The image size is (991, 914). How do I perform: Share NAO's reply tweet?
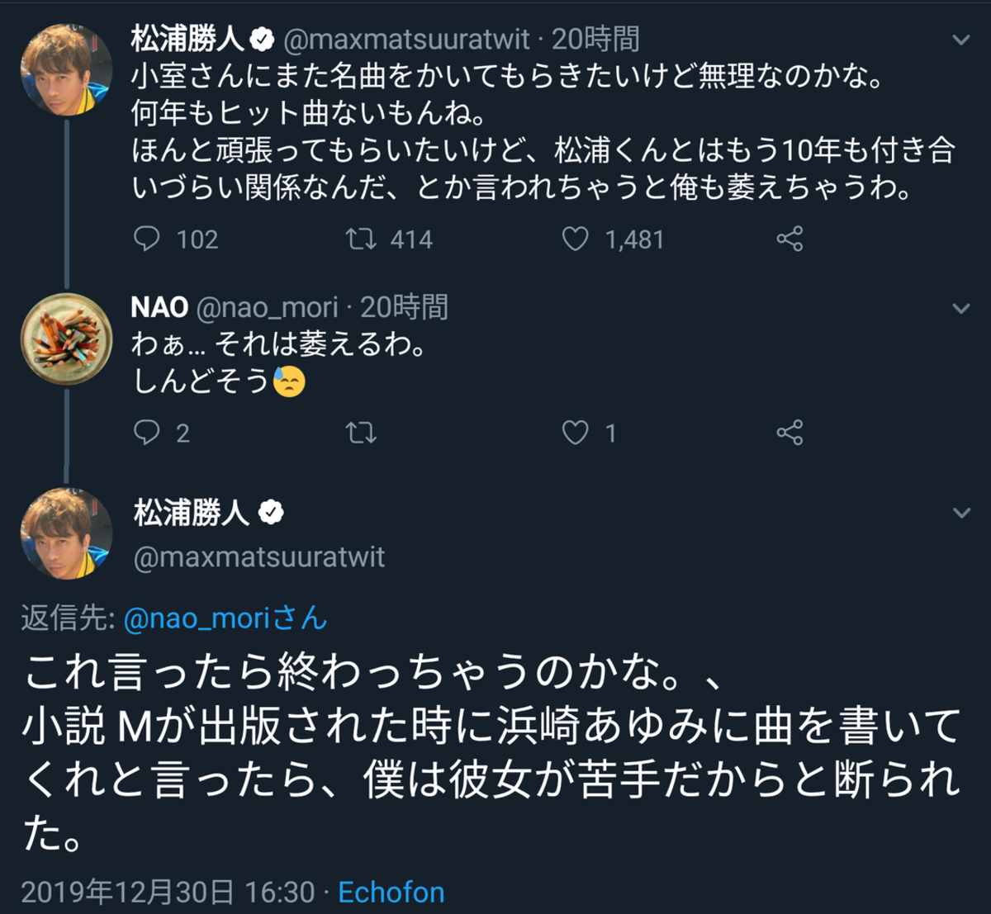point(789,433)
